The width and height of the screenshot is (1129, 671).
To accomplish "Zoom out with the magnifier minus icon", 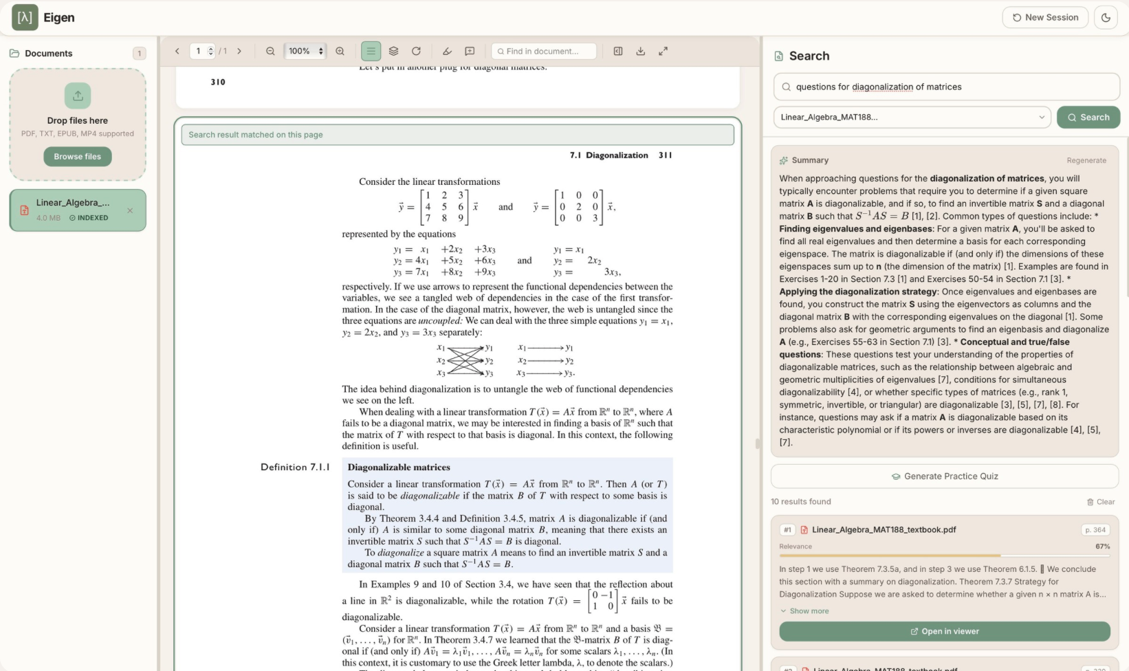I will click(x=270, y=51).
